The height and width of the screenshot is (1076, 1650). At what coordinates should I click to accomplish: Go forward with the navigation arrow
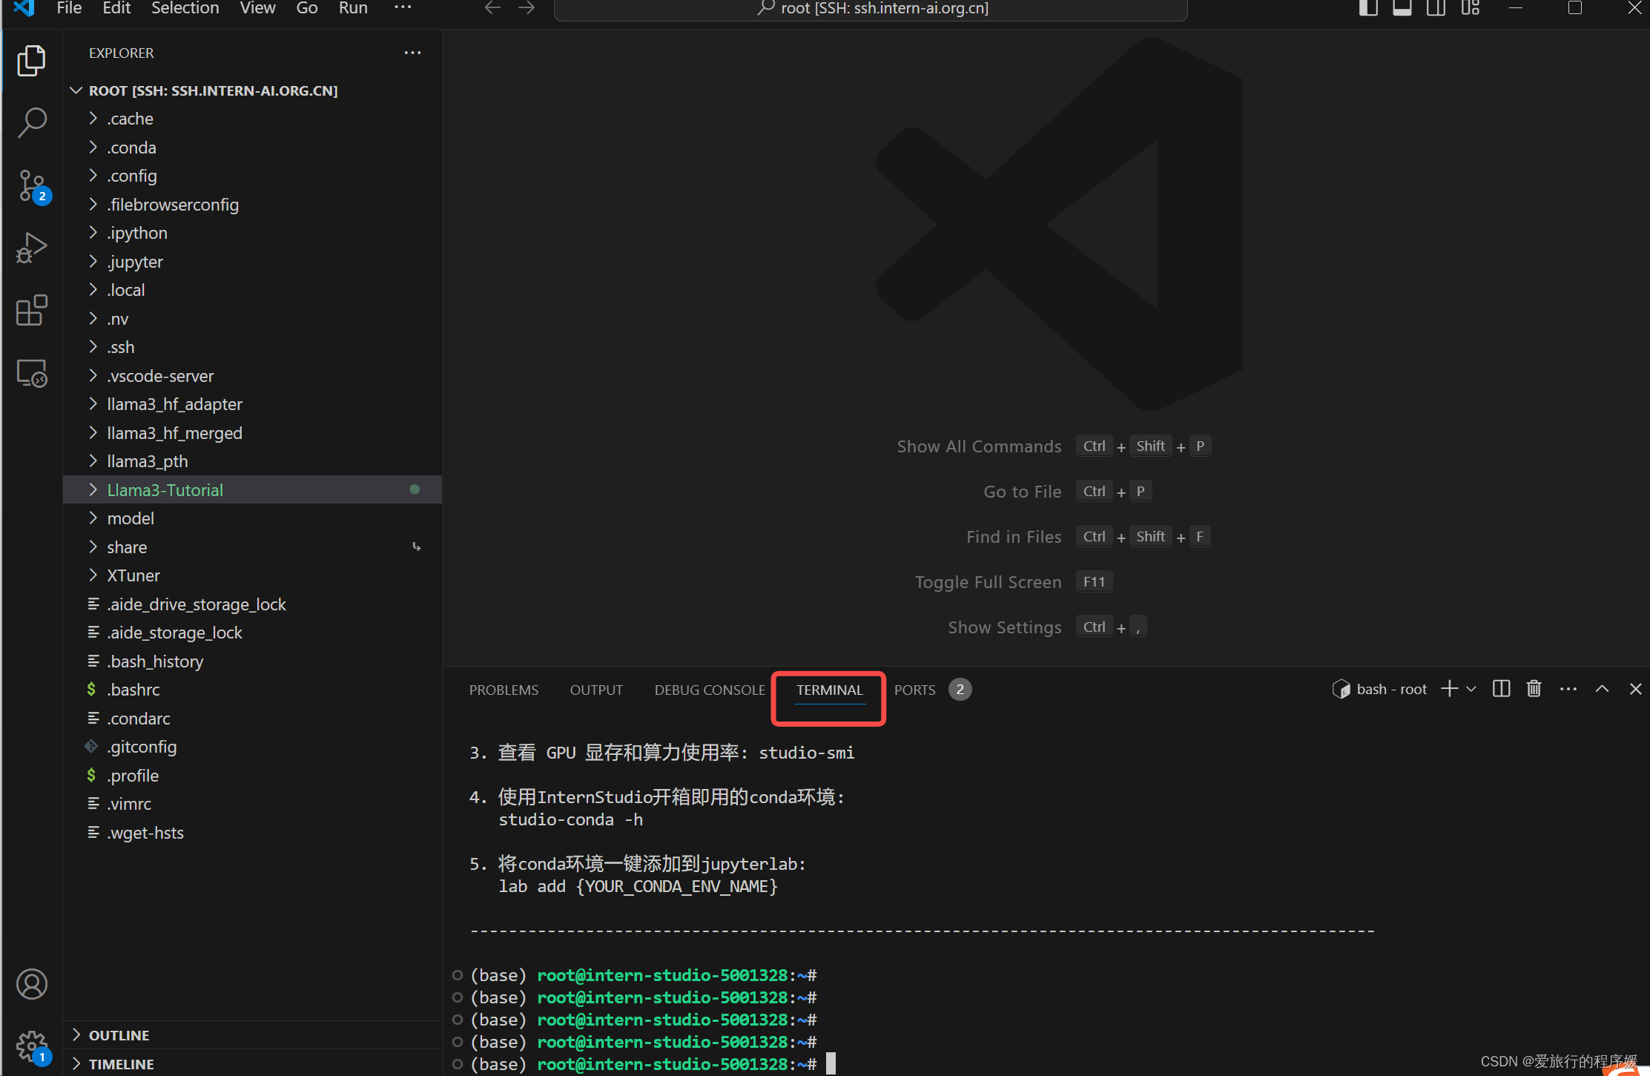[x=527, y=8]
